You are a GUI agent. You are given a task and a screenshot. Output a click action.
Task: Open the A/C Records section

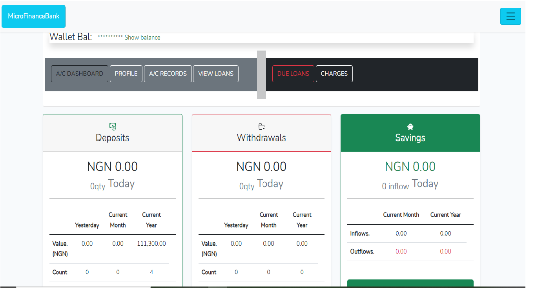click(168, 74)
